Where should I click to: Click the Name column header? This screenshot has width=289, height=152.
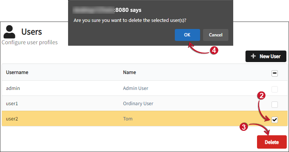[x=129, y=72]
